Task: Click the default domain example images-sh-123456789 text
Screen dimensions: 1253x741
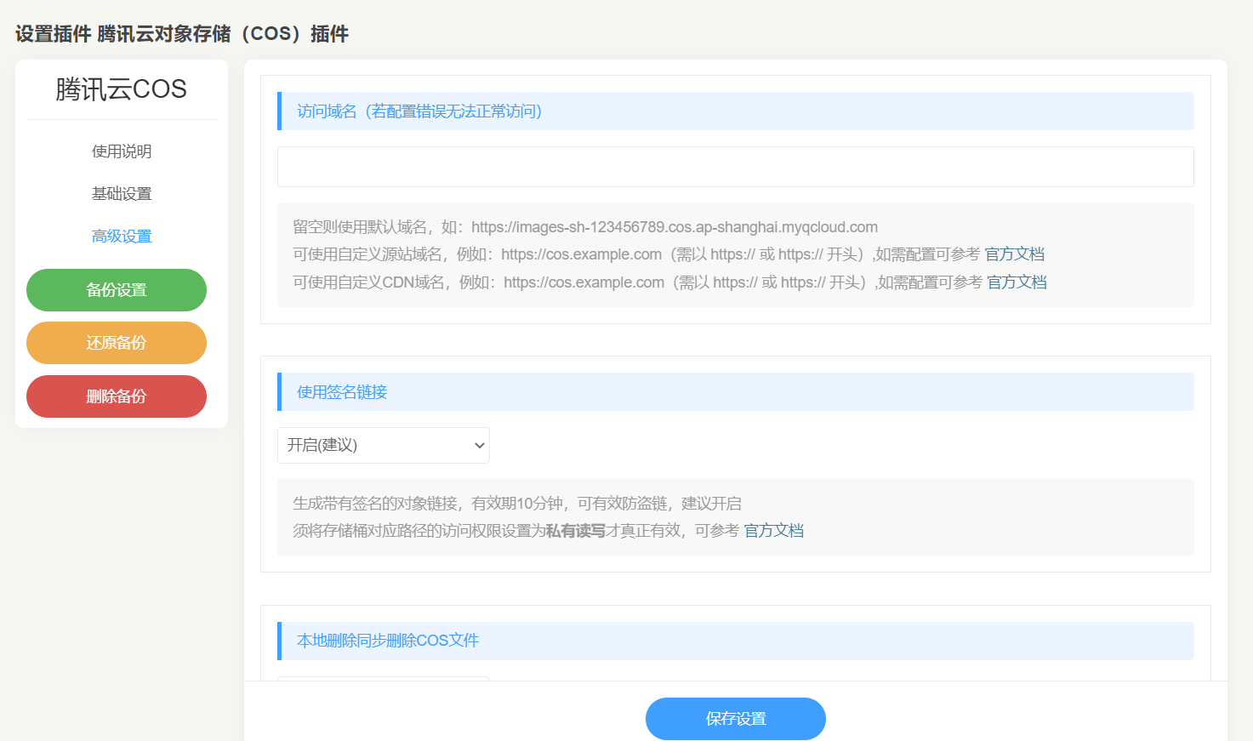Action: pos(675,227)
